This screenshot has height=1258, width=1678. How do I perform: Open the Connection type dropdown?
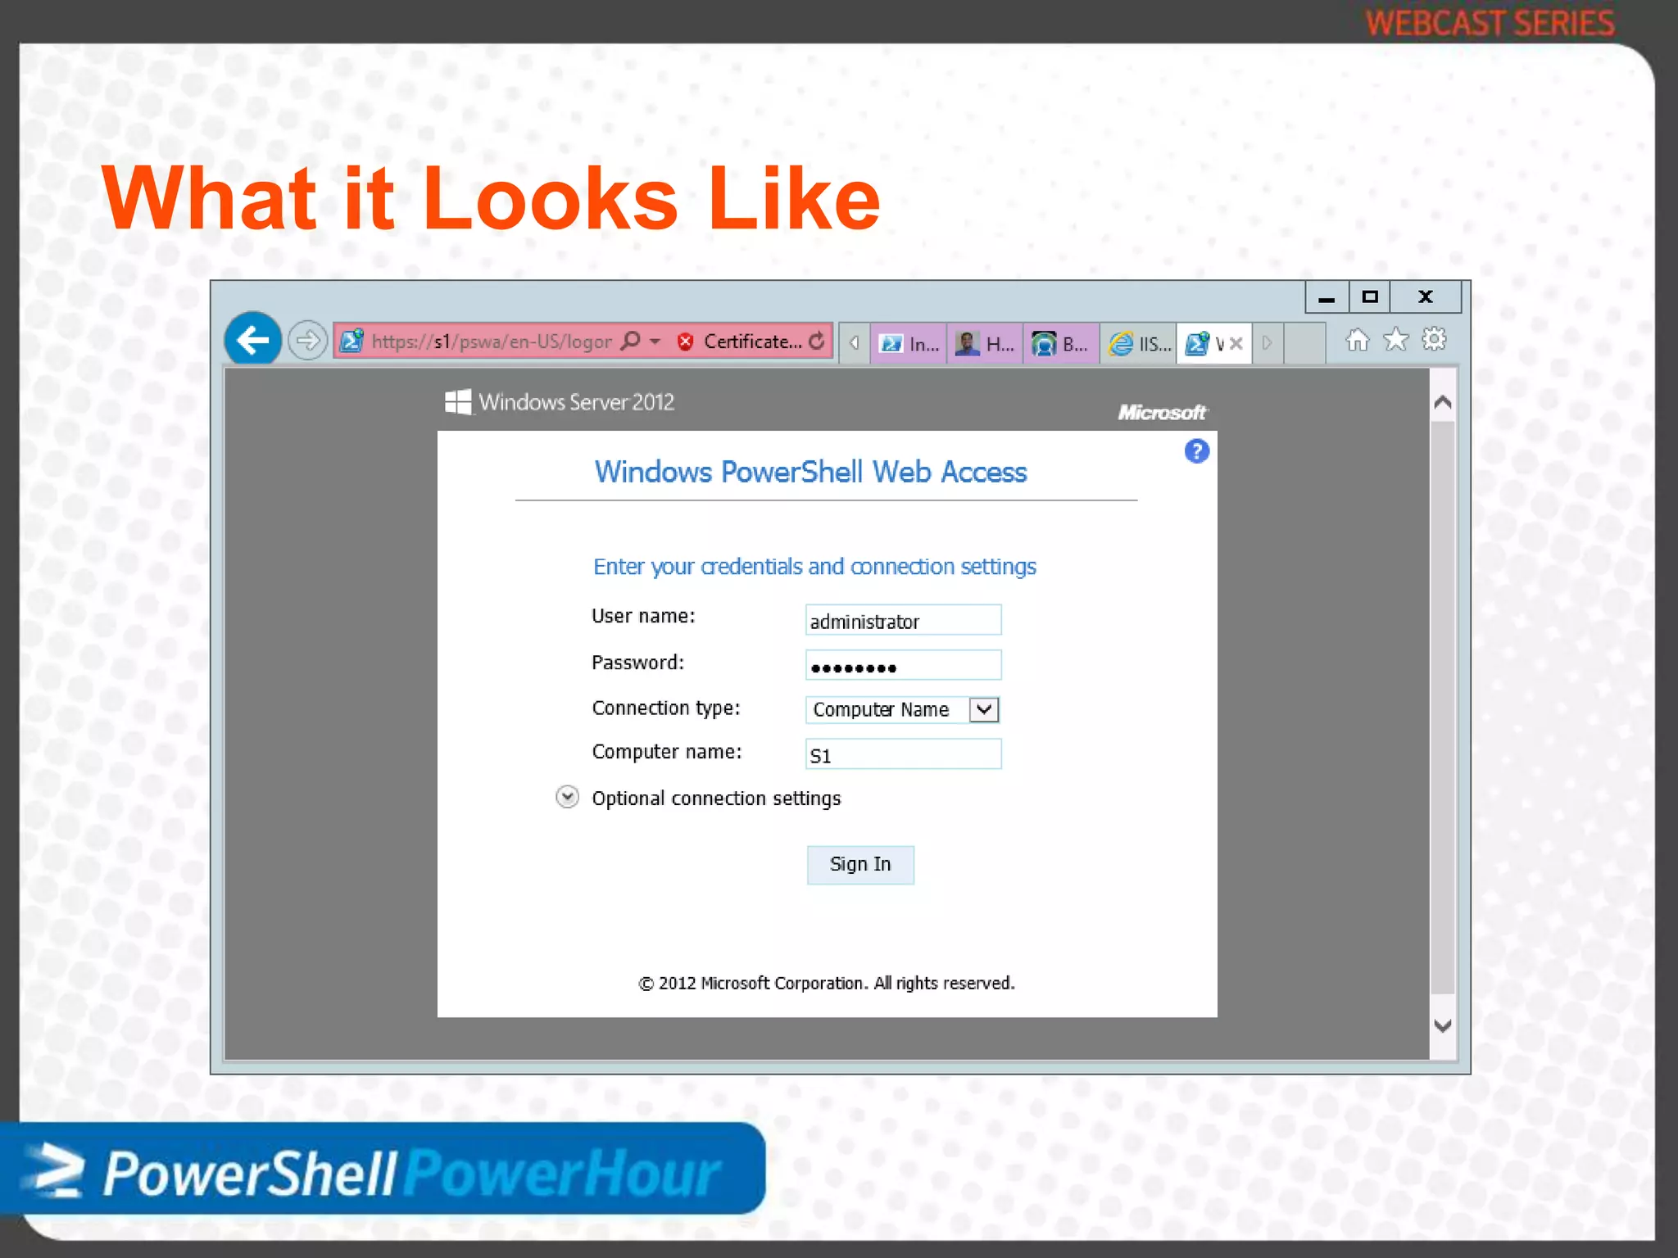(x=983, y=709)
